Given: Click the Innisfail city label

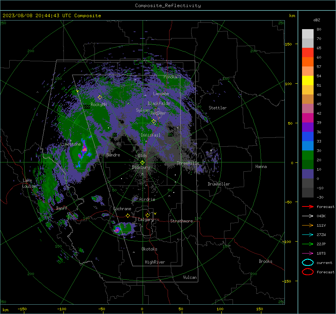Looking at the screenshot, I should click(x=150, y=135).
